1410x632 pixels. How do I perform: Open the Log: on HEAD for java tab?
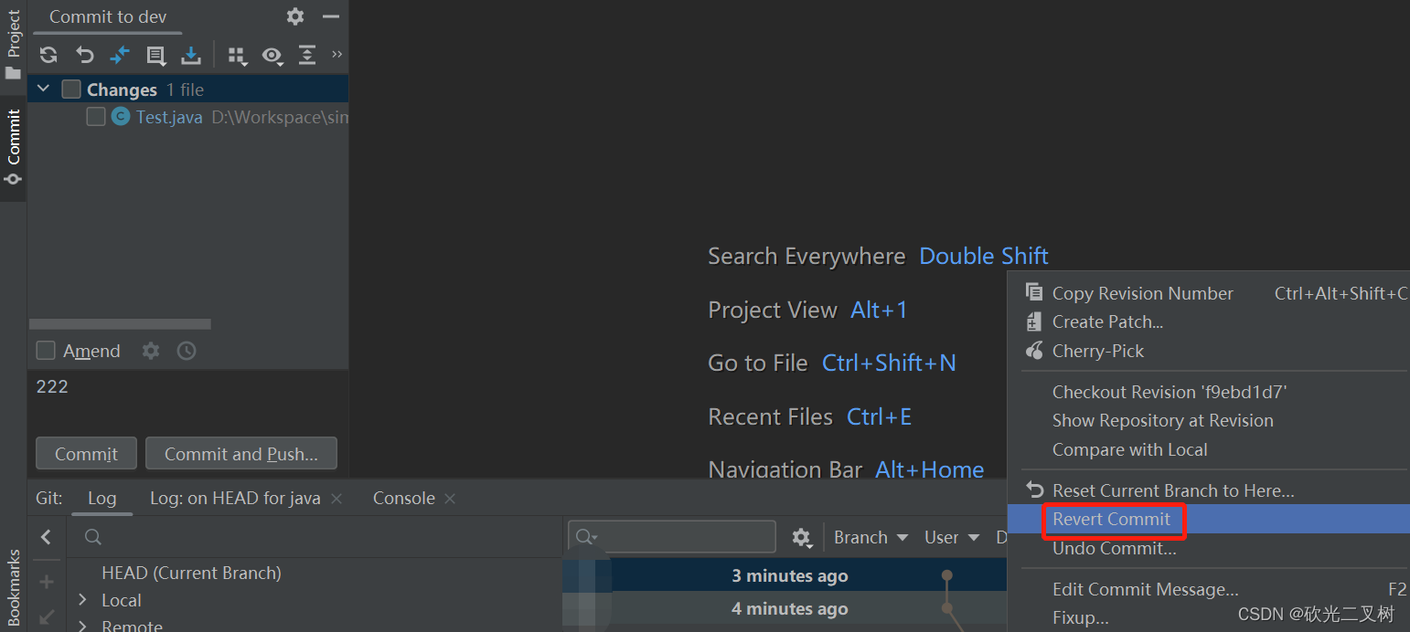pos(235,499)
